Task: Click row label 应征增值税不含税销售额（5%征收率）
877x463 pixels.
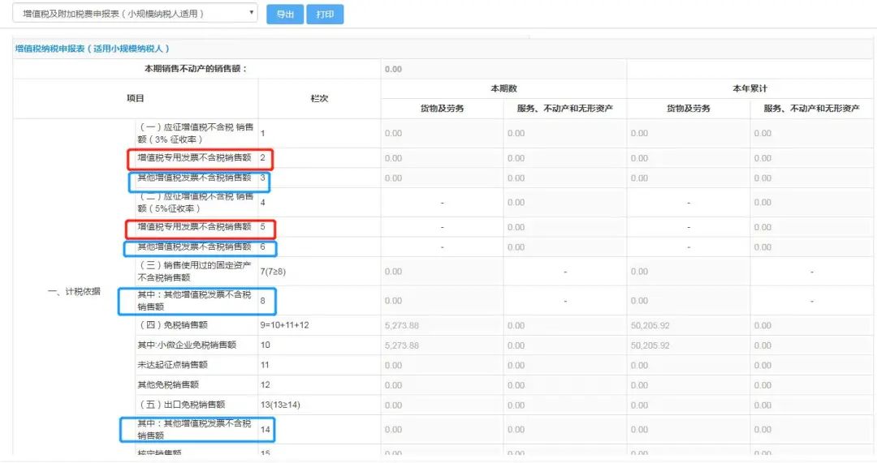Action: pyautogui.click(x=195, y=202)
